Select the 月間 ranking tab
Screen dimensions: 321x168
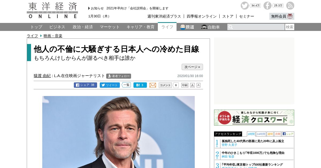pyautogui.click(x=278, y=134)
